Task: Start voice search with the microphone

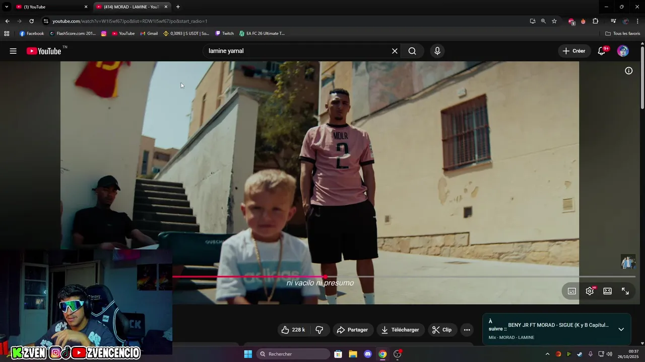Action: pos(437,51)
